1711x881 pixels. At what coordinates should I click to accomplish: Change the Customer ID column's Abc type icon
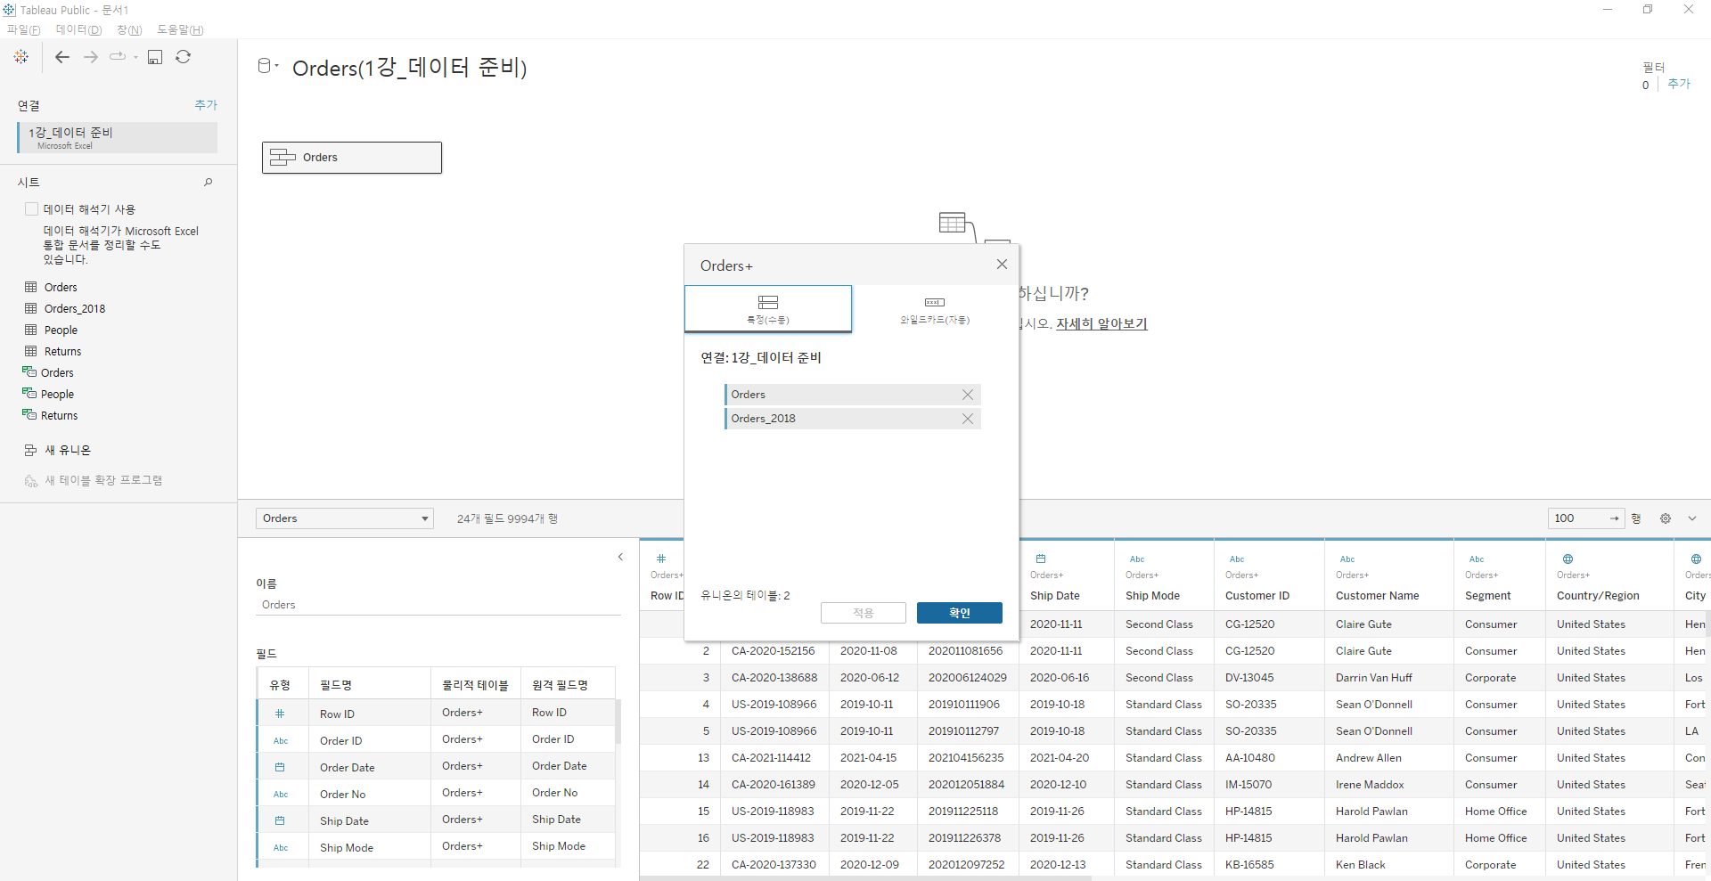click(1237, 559)
